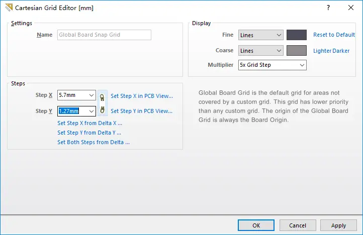Open the Coarse display style dropdown
The height and width of the screenshot is (235, 363).
point(261,51)
